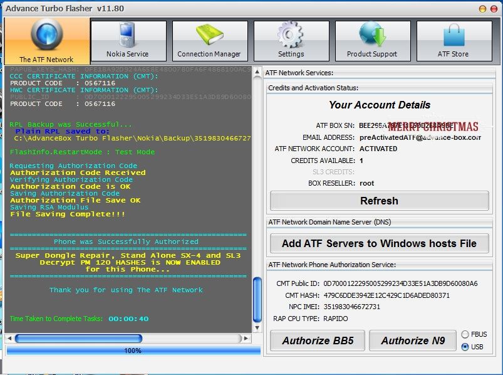
Task: Open Connection Manager via its book icon
Action: click(209, 35)
